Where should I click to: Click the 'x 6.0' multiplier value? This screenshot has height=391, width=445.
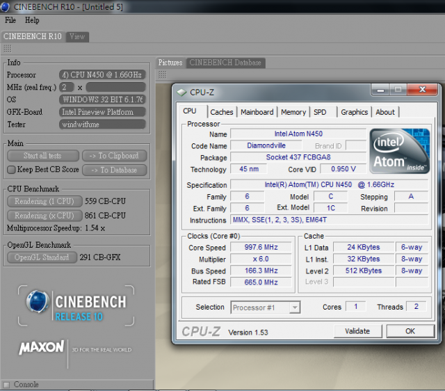261,259
